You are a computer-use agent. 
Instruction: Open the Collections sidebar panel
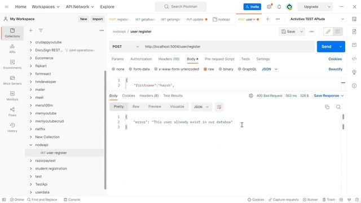pos(12,33)
